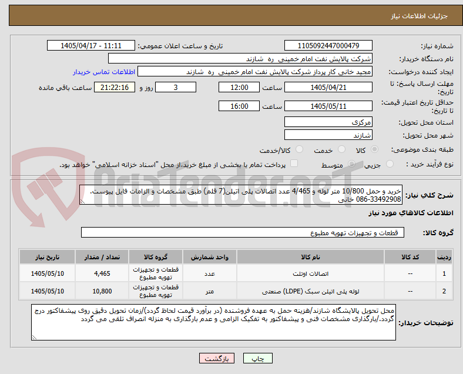Image resolution: width=463 pixels, height=374 pixels.
Task: Click goods group cell in row 1
Action: (156, 273)
